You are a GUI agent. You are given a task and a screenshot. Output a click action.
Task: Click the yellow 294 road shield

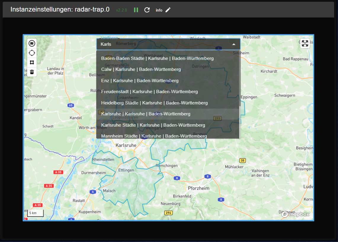[168, 213]
